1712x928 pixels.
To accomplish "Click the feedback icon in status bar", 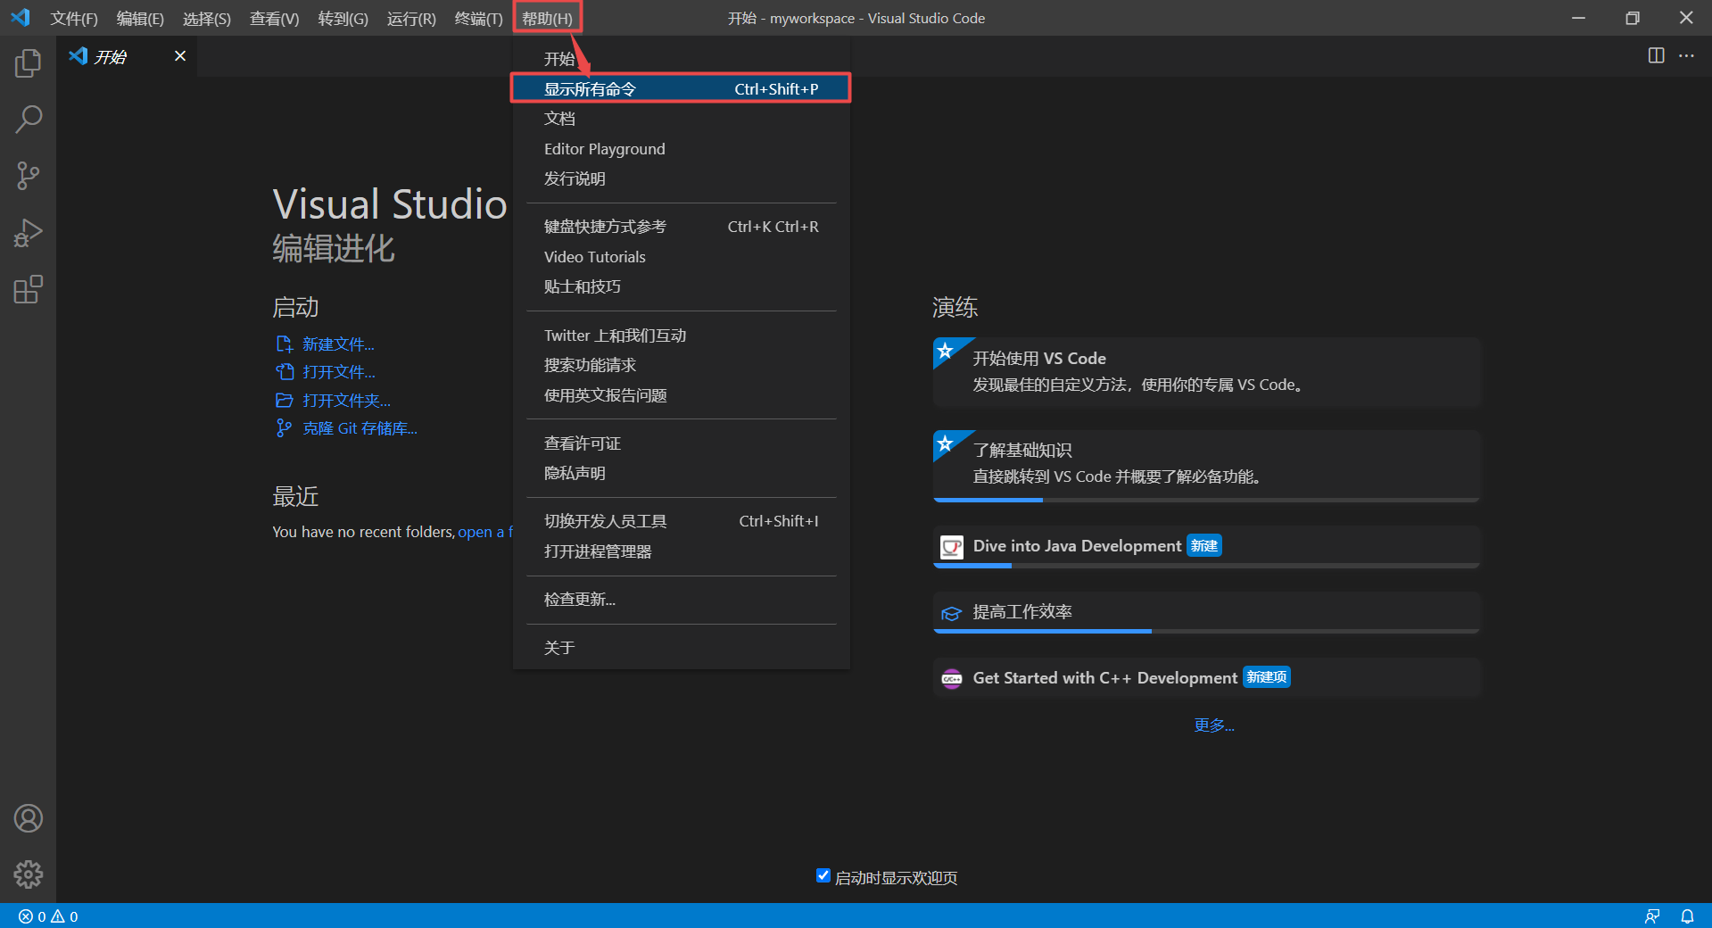I will pyautogui.click(x=1652, y=916).
